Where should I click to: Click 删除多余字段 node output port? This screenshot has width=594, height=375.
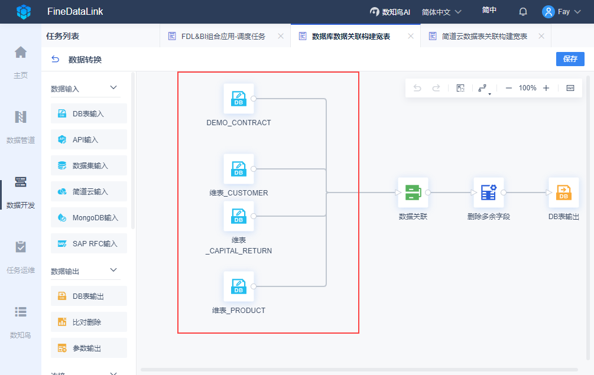click(504, 193)
